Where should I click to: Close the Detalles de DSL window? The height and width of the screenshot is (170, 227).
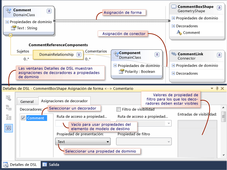(222, 88)
